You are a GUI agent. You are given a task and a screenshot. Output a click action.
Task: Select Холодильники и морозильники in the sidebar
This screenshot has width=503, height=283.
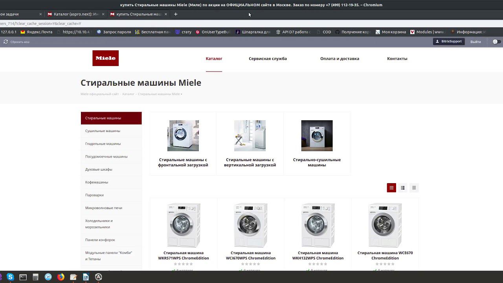pyautogui.click(x=111, y=224)
